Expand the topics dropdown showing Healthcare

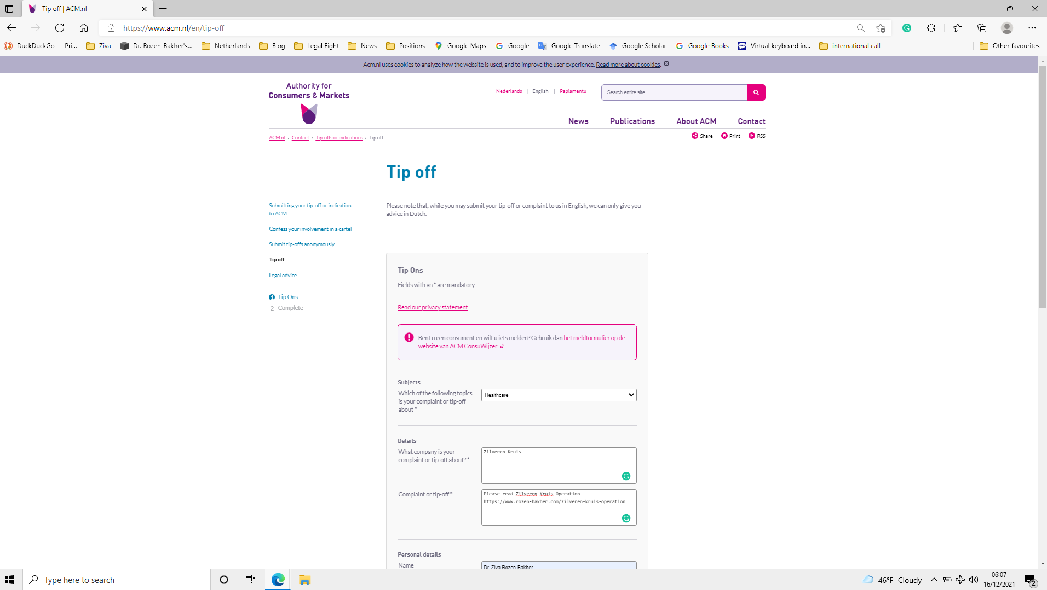(x=559, y=395)
